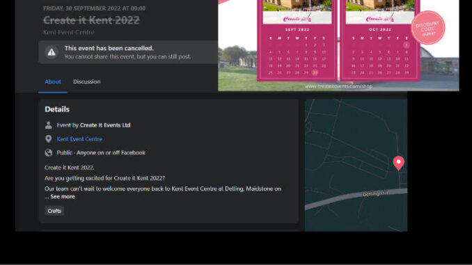Select the Crafts category tag
Viewport: 472px width, 265px height.
click(x=54, y=211)
